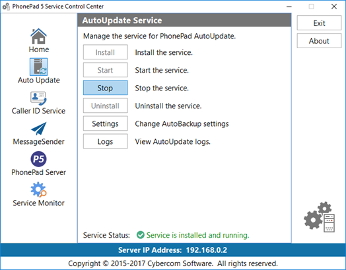346x270 pixels.
Task: View the AutoUpdate Logs
Action: [x=105, y=142]
